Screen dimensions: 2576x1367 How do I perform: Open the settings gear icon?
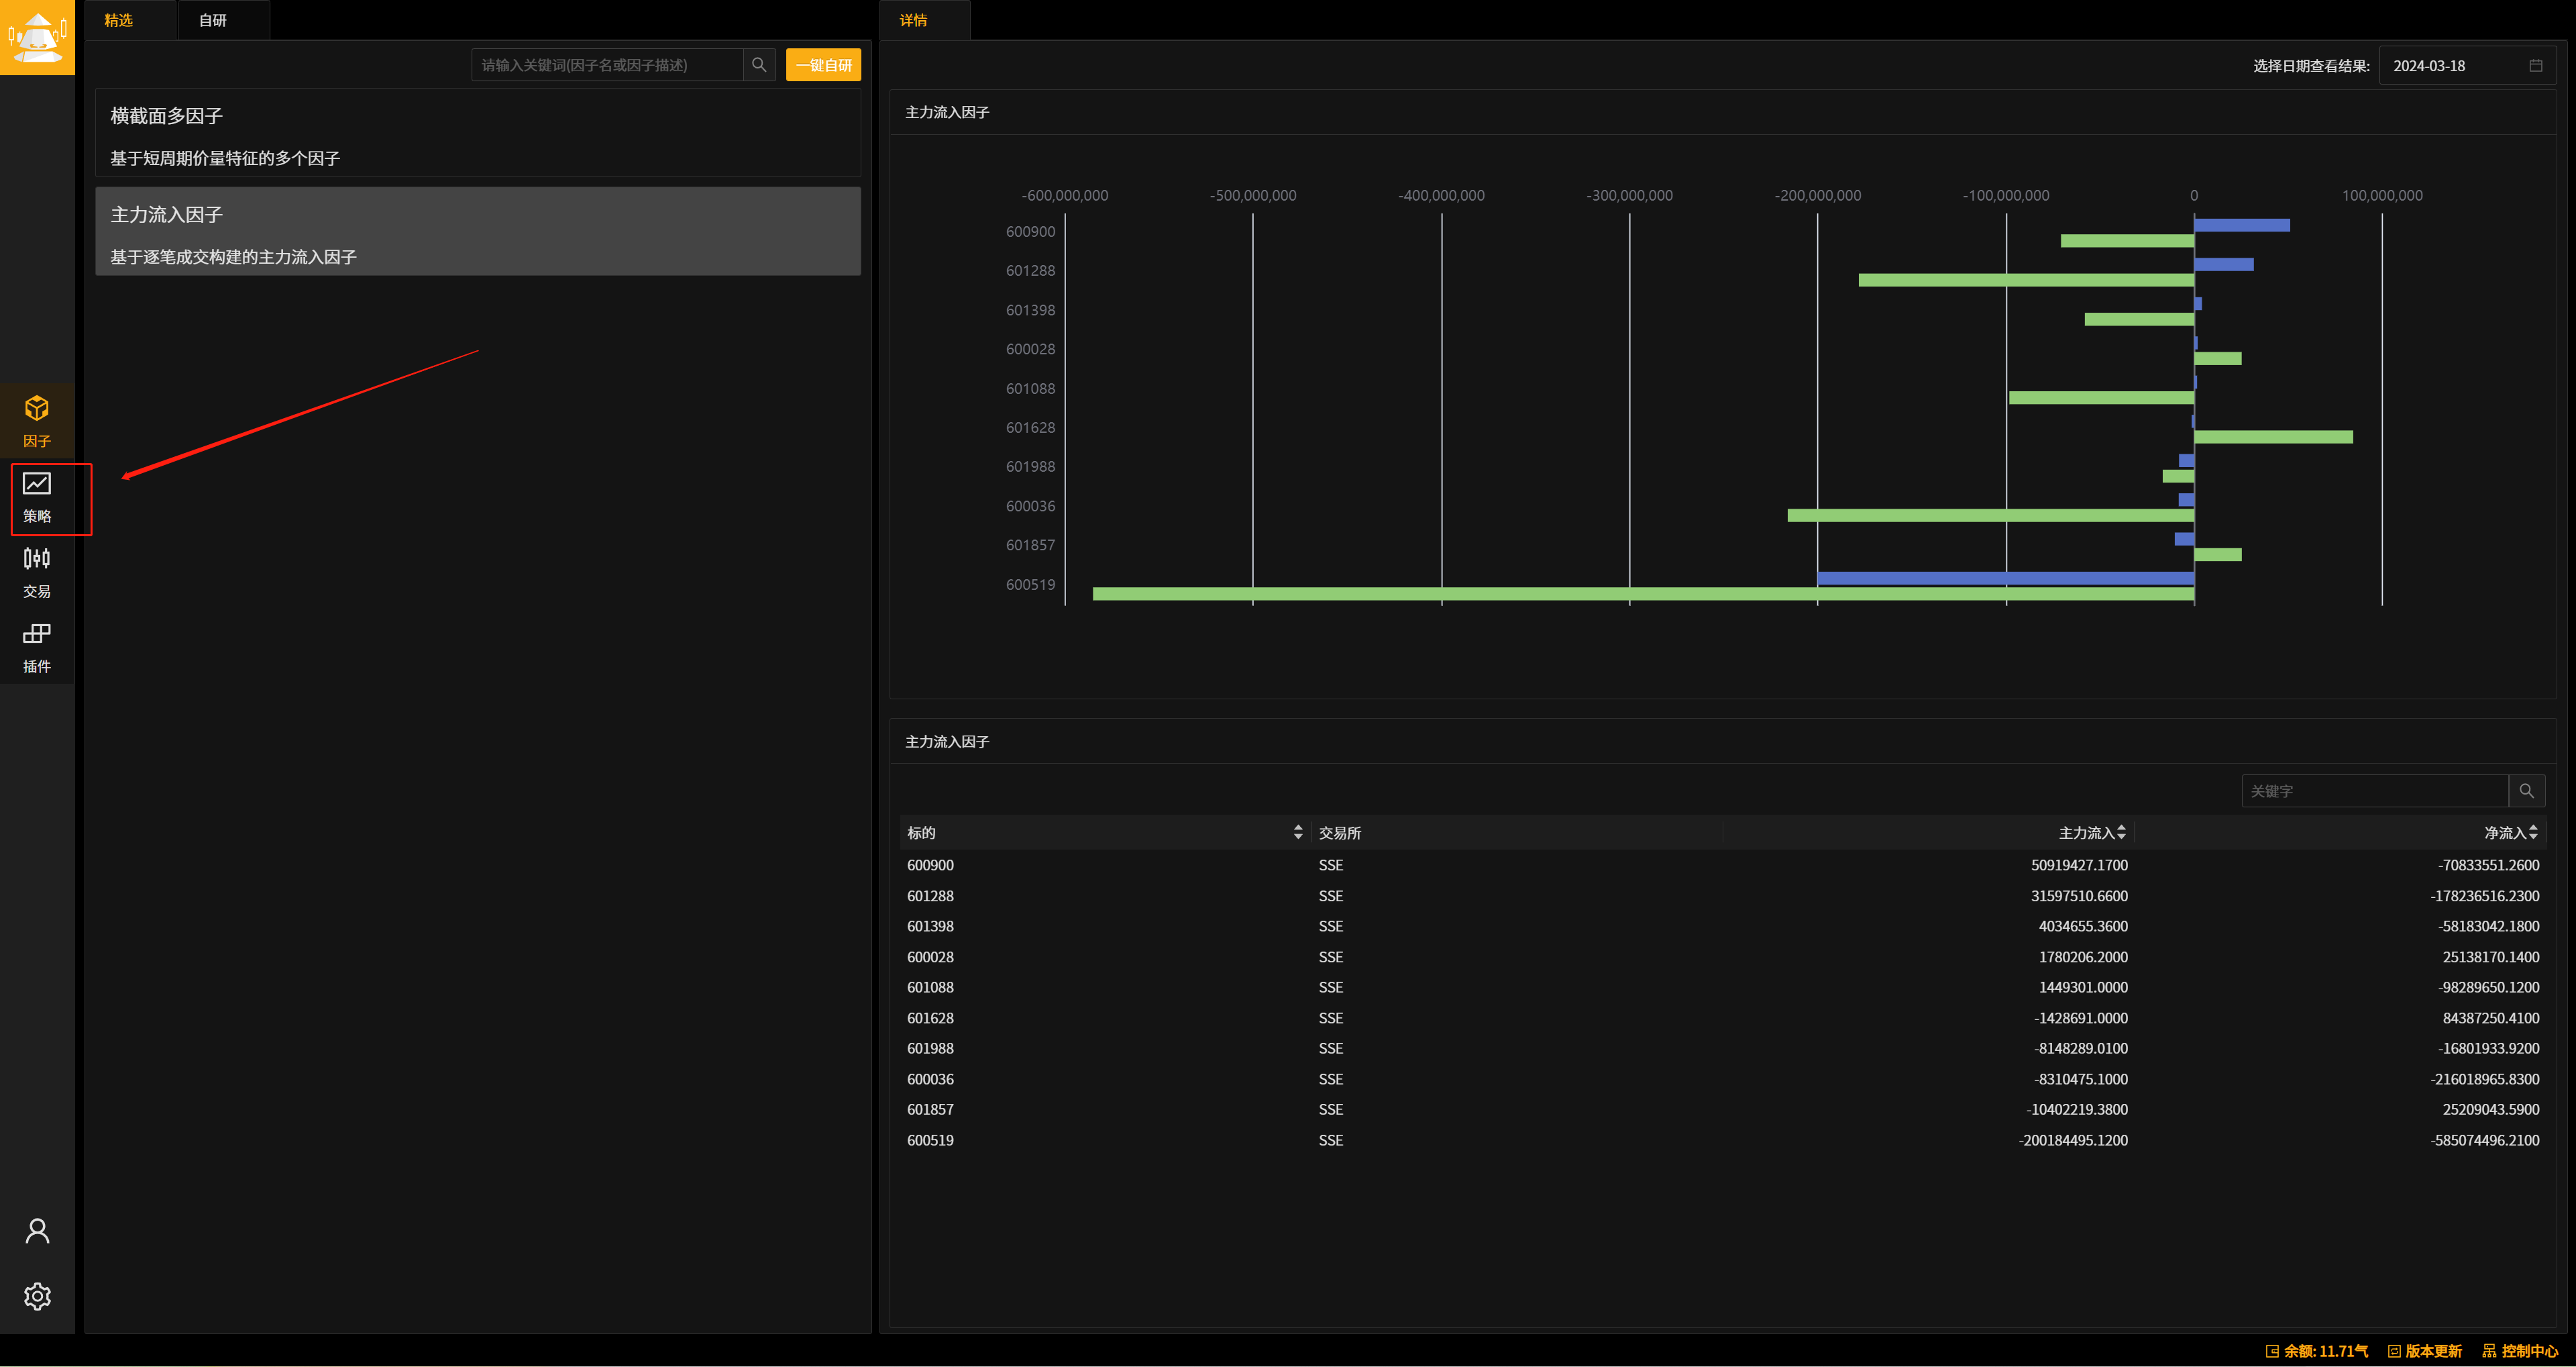click(37, 1296)
